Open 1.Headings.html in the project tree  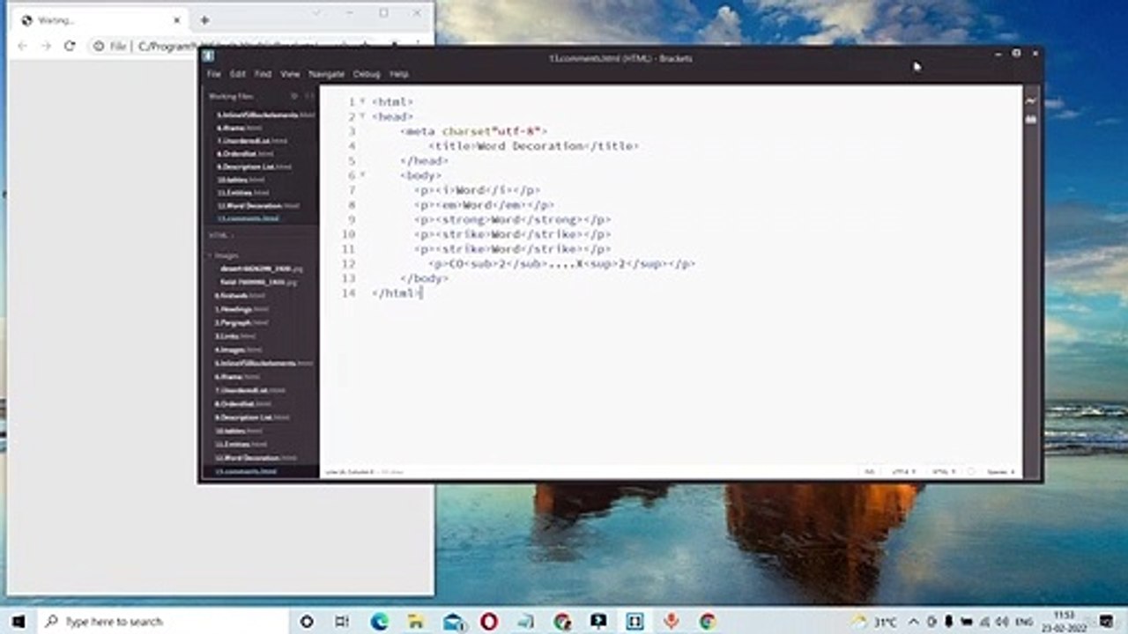(x=241, y=309)
